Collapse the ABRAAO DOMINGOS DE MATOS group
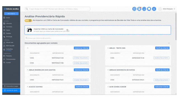The image size is (179, 101). tap(108, 70)
